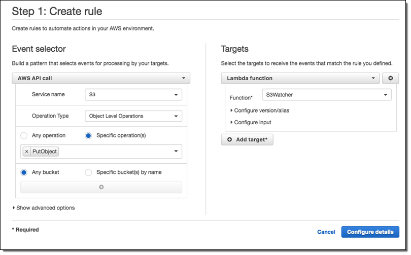Screen dimensions: 411x255
Task: Open the Operation Type dropdown
Action: [133, 116]
